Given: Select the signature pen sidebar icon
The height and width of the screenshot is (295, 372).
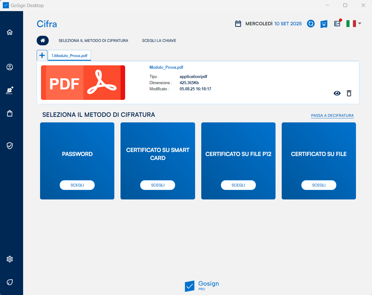Looking at the screenshot, I should point(10,90).
